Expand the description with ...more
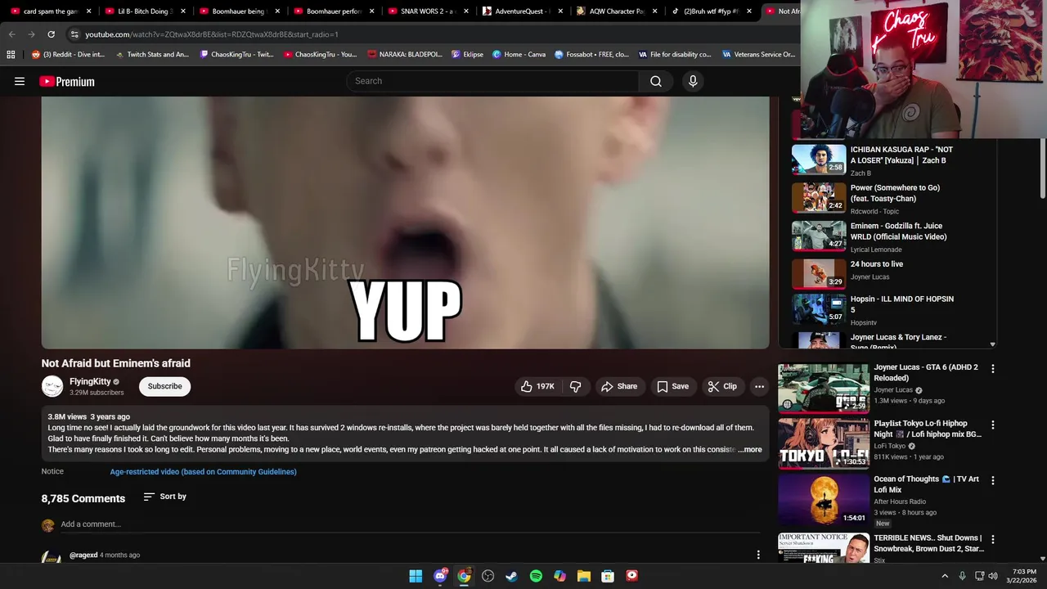 tap(750, 449)
